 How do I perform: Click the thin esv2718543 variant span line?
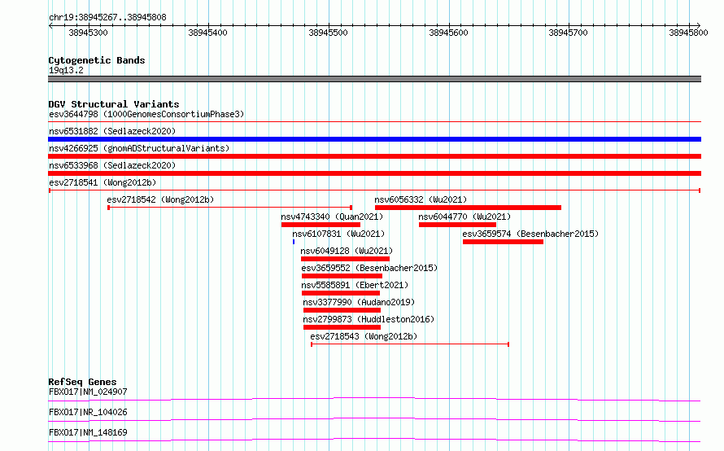(x=410, y=344)
